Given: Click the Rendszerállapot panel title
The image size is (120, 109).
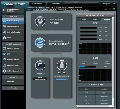Looking at the screenshot, I should pos(95,15).
